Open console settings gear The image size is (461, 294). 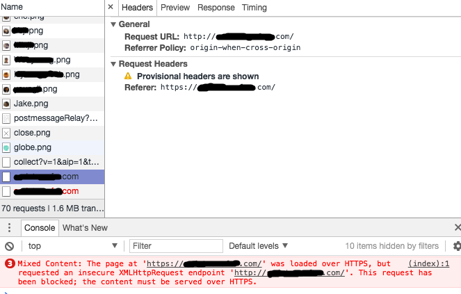pyautogui.click(x=457, y=246)
